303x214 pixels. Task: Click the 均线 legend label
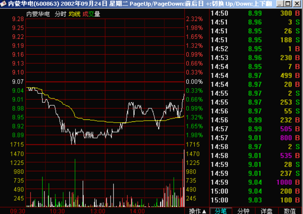[x=74, y=14]
